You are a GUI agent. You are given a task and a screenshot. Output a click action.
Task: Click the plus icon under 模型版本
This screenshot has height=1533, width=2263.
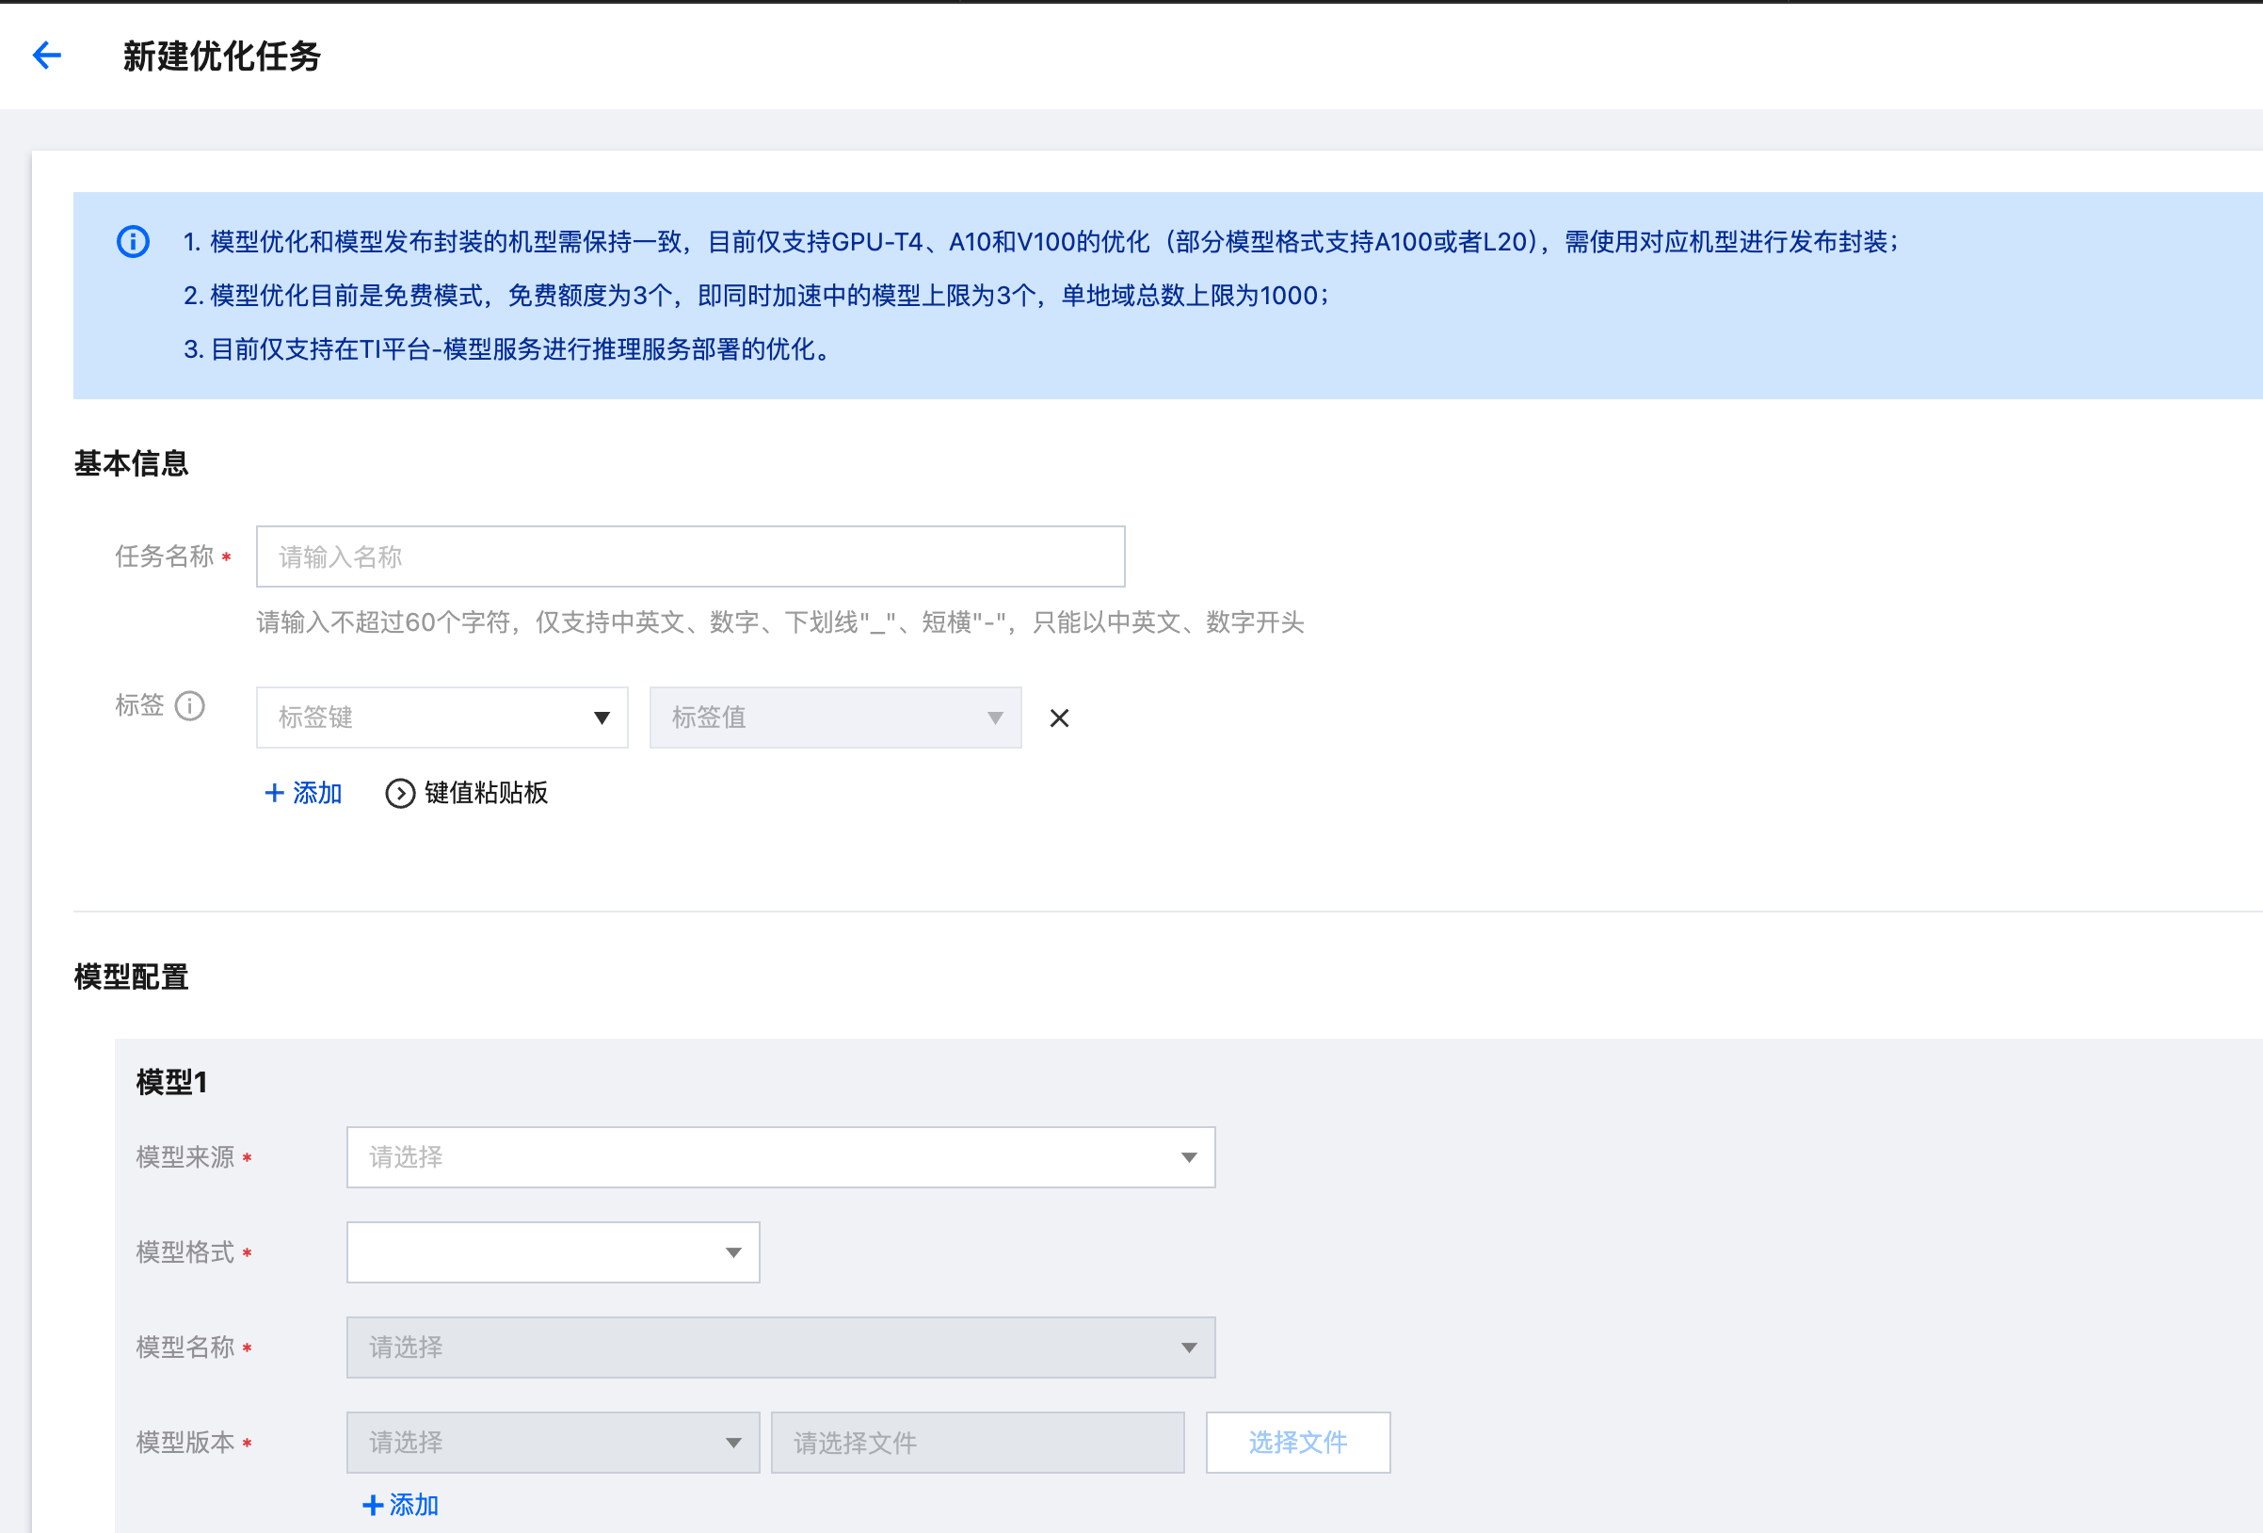[372, 1506]
